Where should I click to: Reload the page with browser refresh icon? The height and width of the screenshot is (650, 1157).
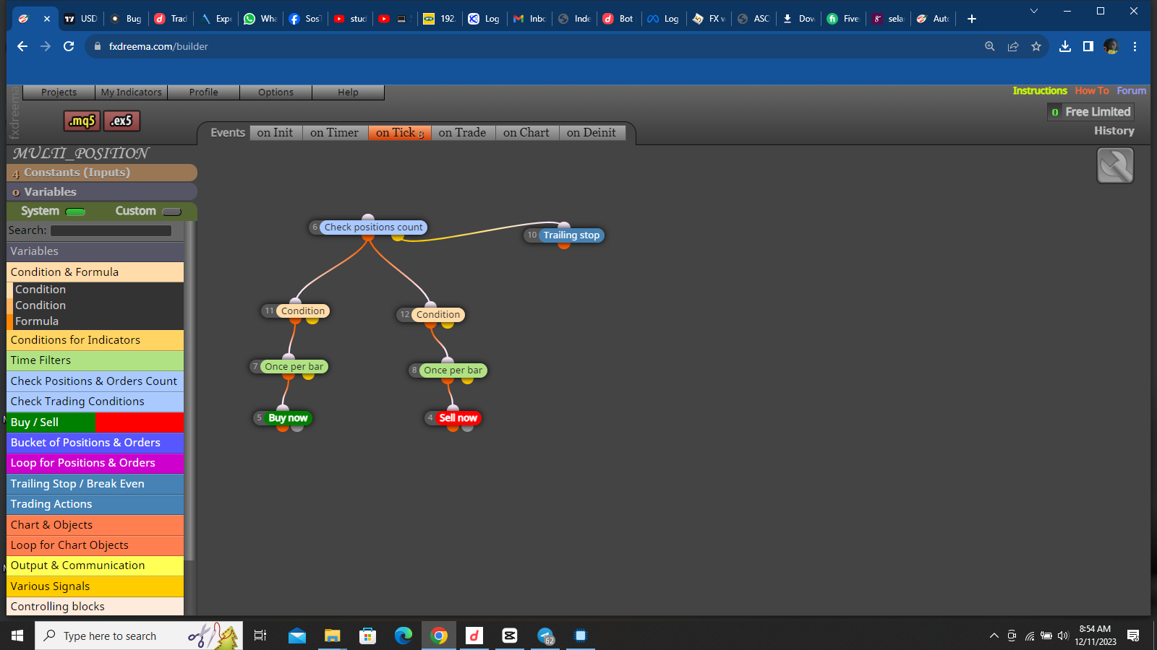(x=69, y=46)
